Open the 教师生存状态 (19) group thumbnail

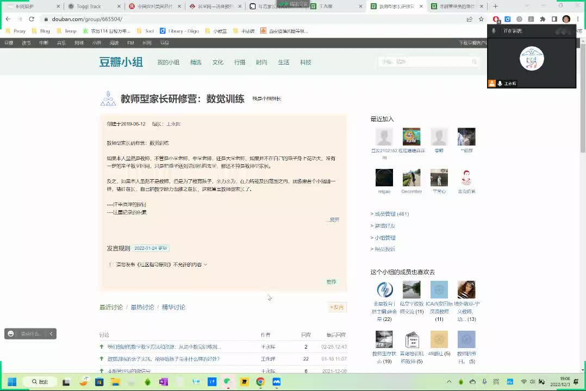(384, 339)
